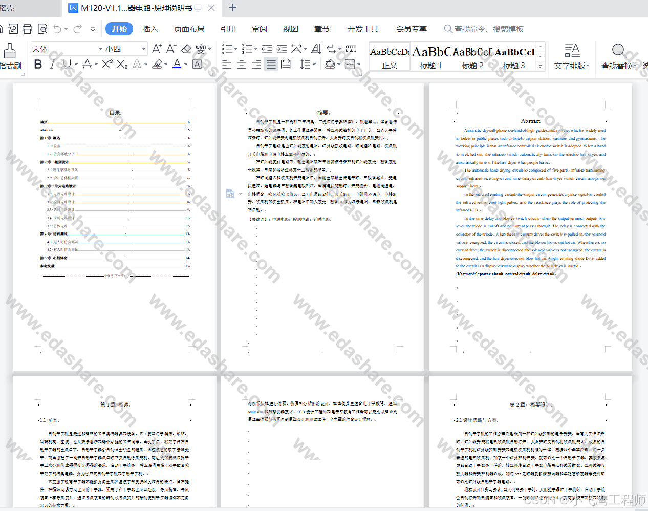Screen dimensions: 648x511
Task: Decrease font size with A- icon
Action: click(171, 49)
